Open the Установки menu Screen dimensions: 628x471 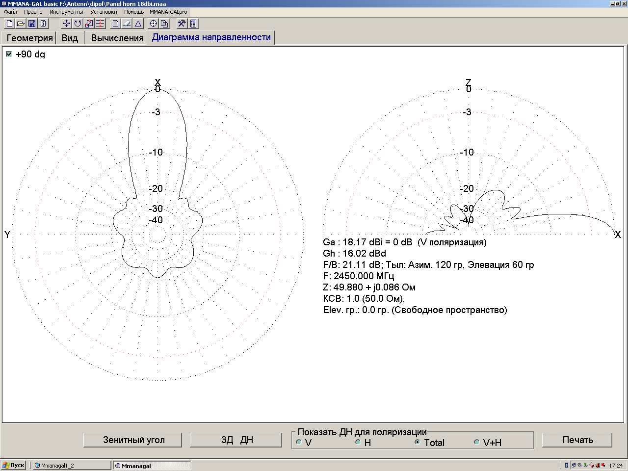coord(104,12)
